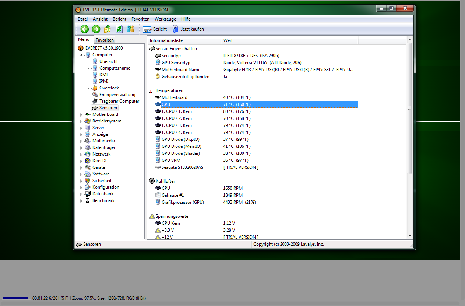Viewport: 465px width, 306px height.
Task: Click the list scrollbar down arrow
Action: coord(410,236)
